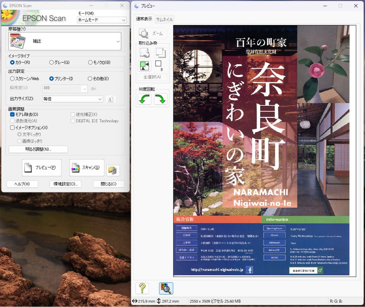Screen dimensions: 365x307
Task: Click the ズーム zoom magnifier button
Action: [152, 33]
